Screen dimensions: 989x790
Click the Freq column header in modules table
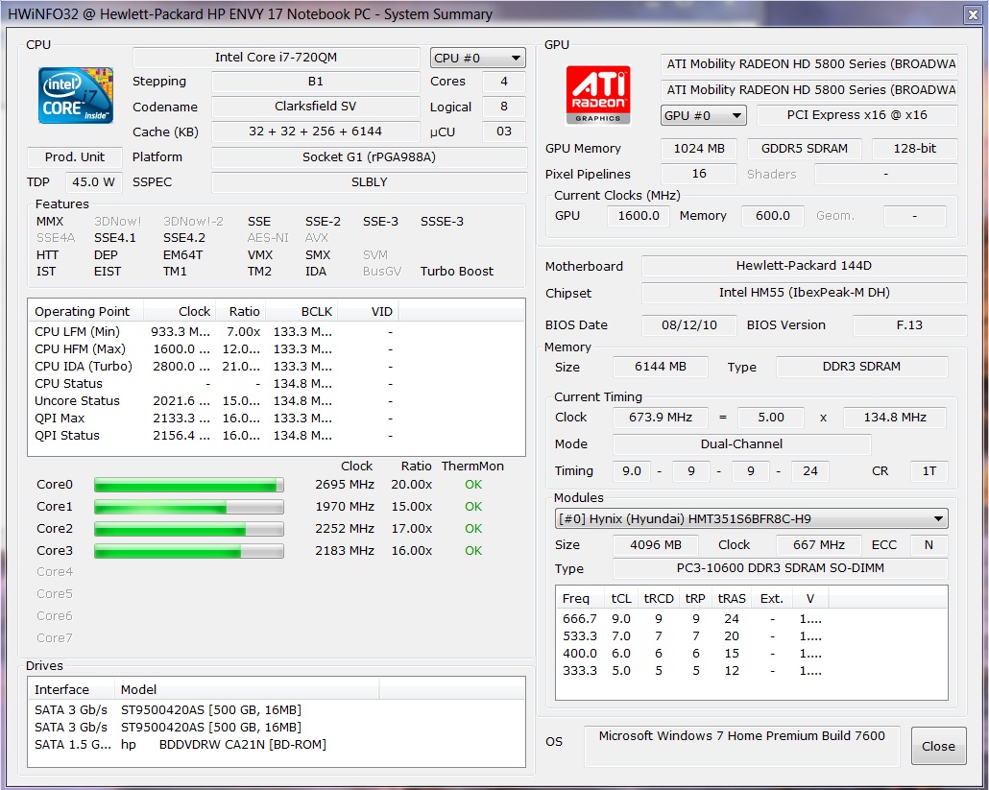click(580, 598)
